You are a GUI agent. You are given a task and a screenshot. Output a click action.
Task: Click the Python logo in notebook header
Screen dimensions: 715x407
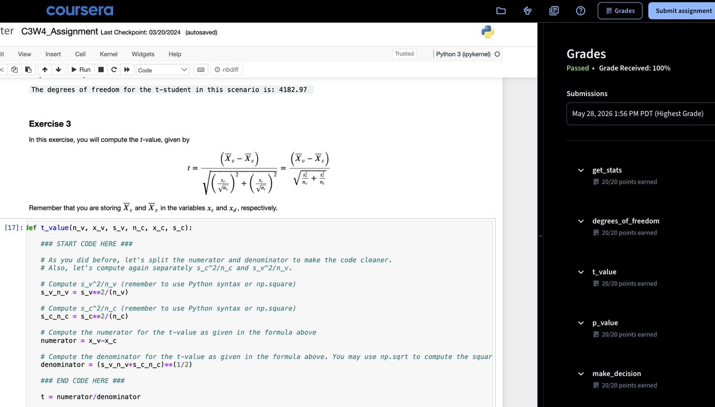point(488,32)
